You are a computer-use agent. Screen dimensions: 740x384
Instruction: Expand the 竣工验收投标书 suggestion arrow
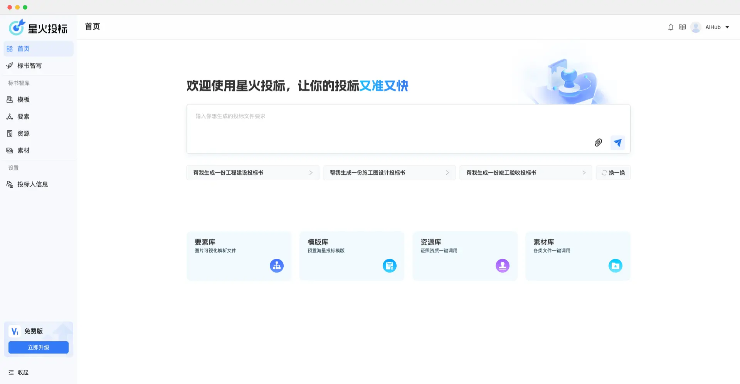(x=584, y=172)
